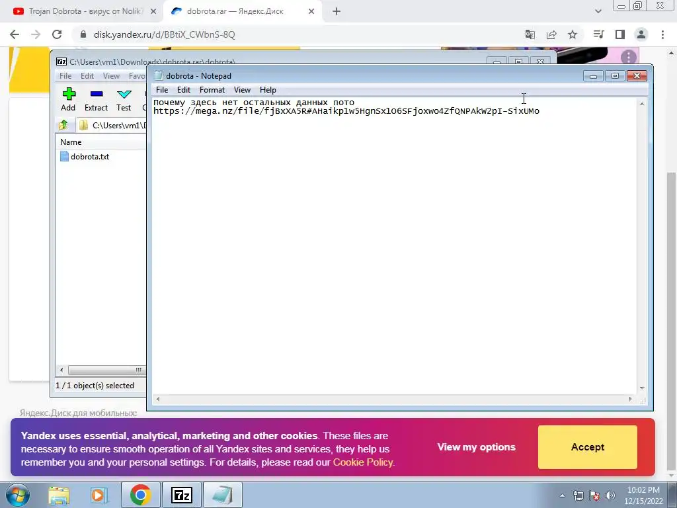Open the Cookie Policy link
The height and width of the screenshot is (508, 677).
click(363, 462)
